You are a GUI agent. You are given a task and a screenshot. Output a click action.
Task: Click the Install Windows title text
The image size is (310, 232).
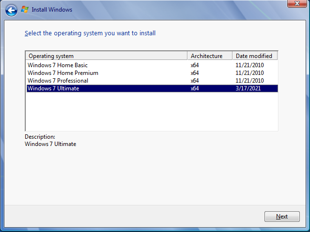pos(52,10)
